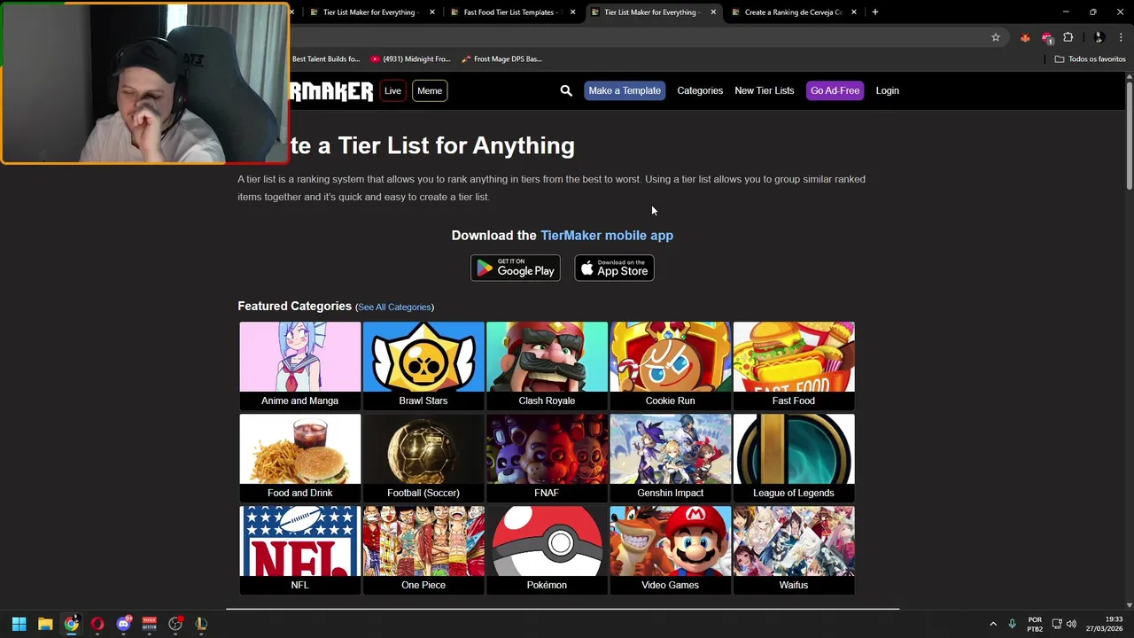
Task: Open OBS Studio from the taskbar
Action: click(175, 624)
